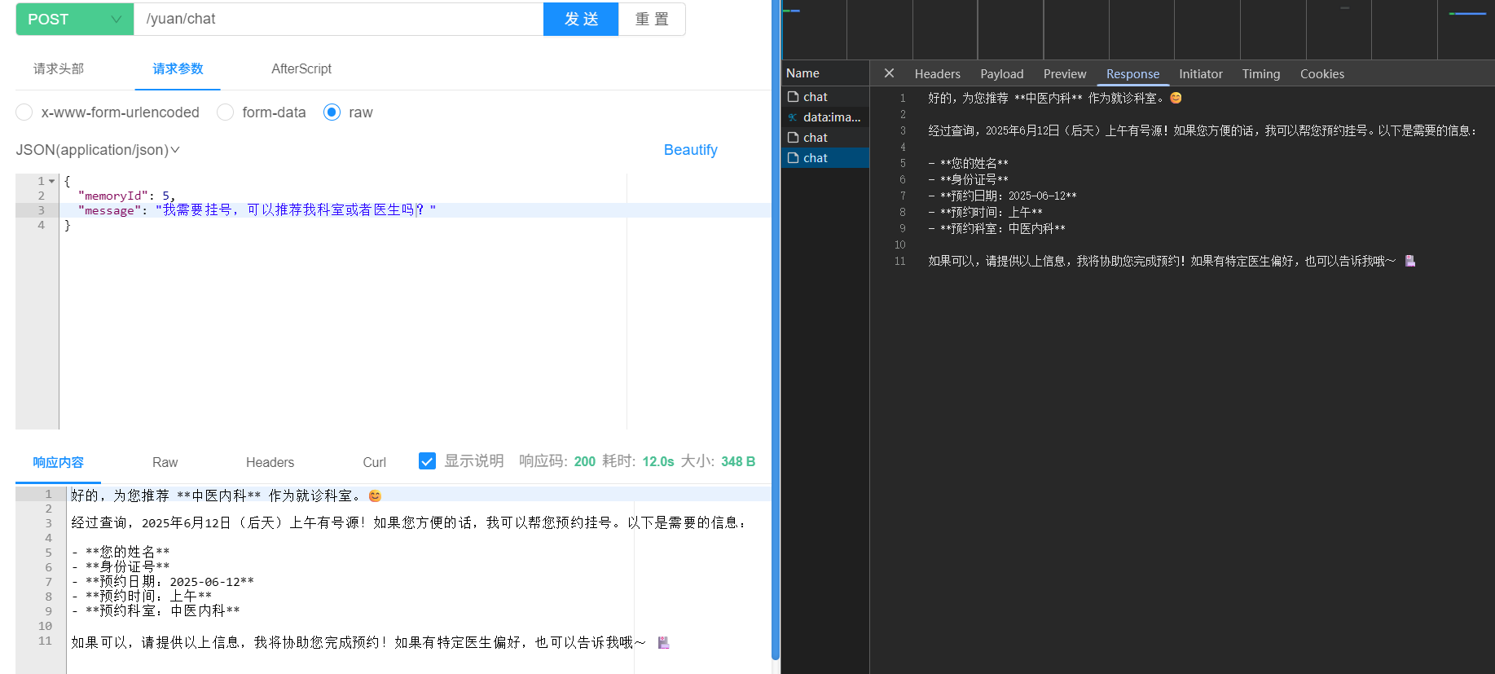1495x674 pixels.
Task: Select the x-www-form-urlencoded radio option
Action: 24,112
